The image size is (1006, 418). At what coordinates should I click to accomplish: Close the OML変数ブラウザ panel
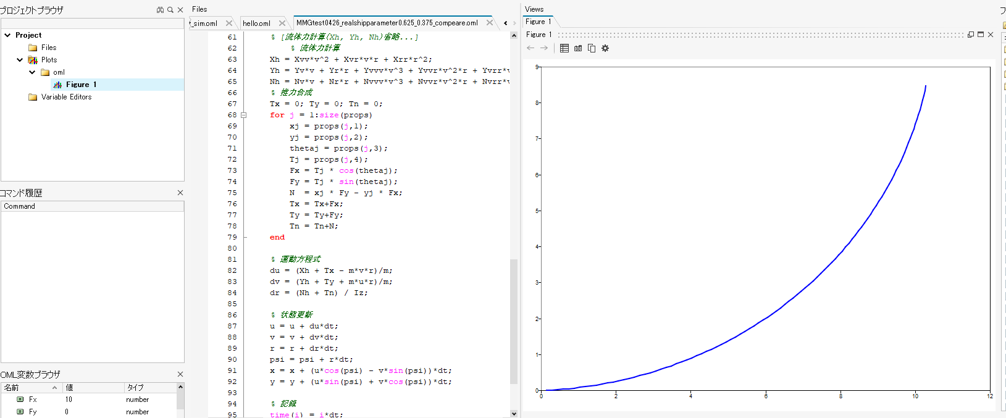[x=180, y=374]
